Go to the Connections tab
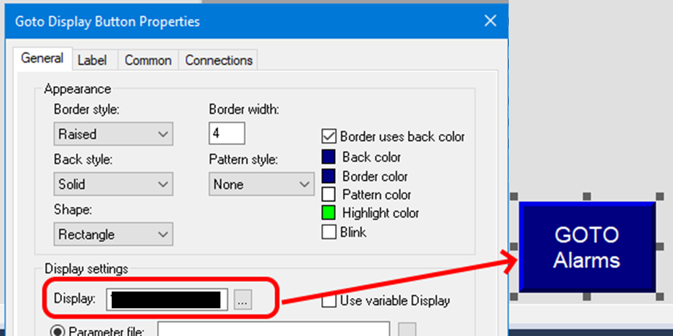The image size is (673, 336). pyautogui.click(x=219, y=60)
